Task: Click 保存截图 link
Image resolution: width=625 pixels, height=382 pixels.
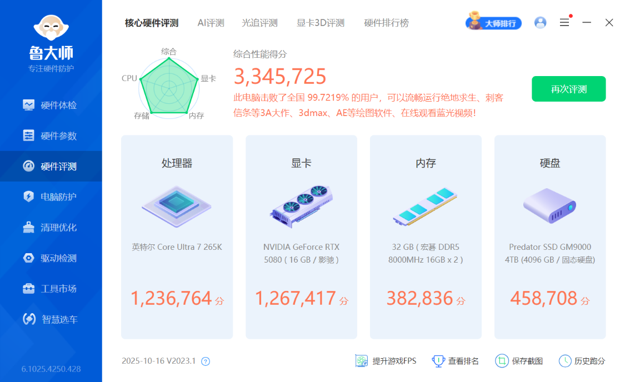Action: (x=527, y=361)
